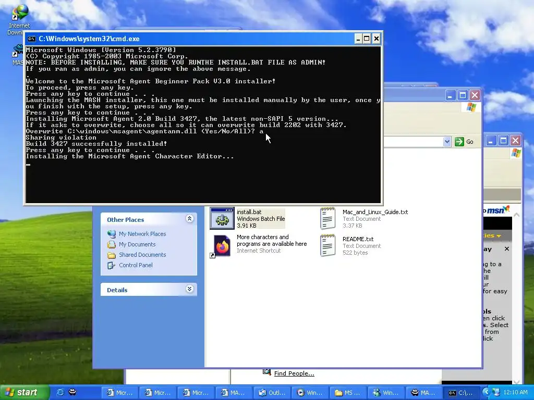Maximize the cmd.exe window
This screenshot has width=534, height=400.
point(367,39)
